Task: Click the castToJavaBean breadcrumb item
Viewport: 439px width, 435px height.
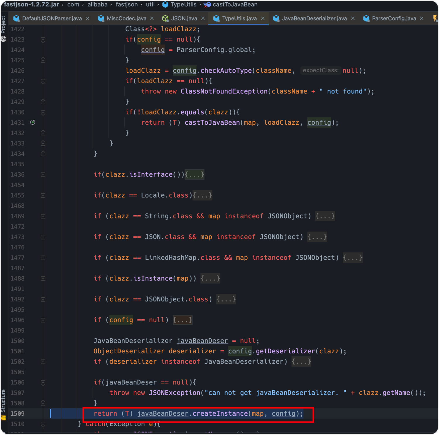Action: 235,4
